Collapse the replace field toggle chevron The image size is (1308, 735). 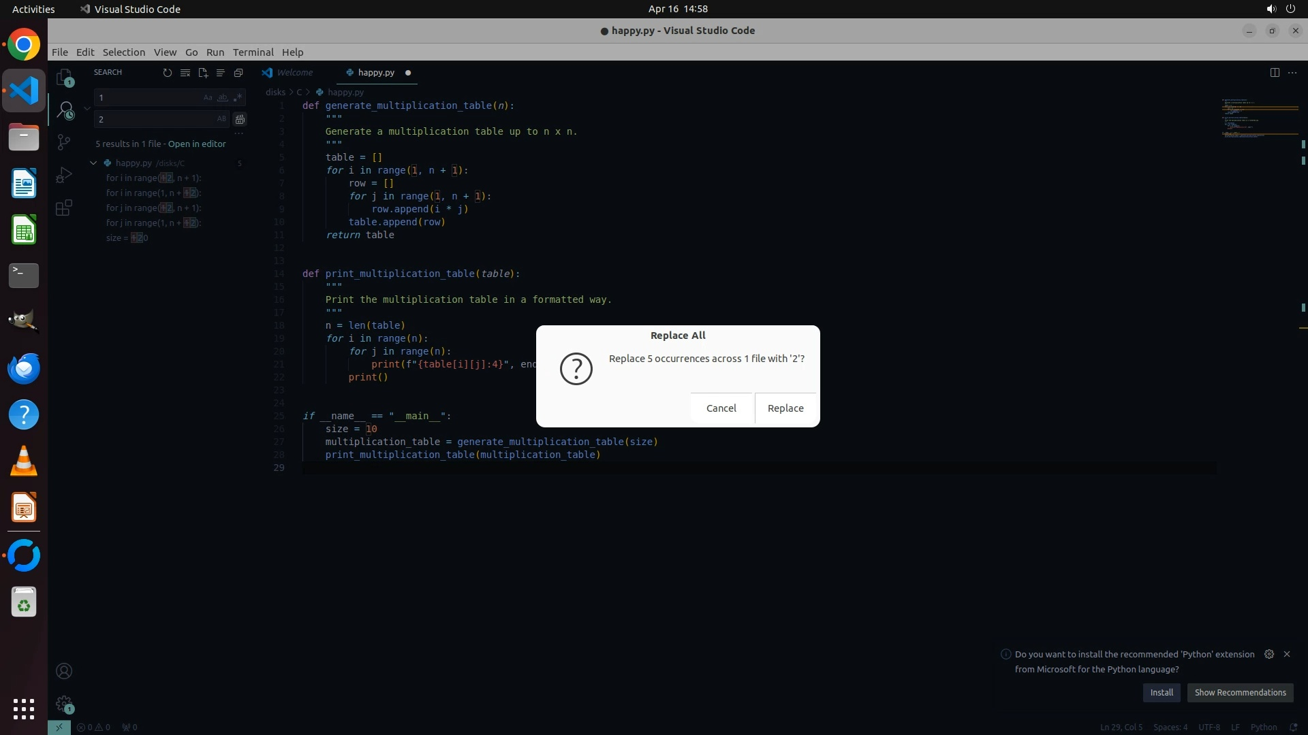click(87, 108)
